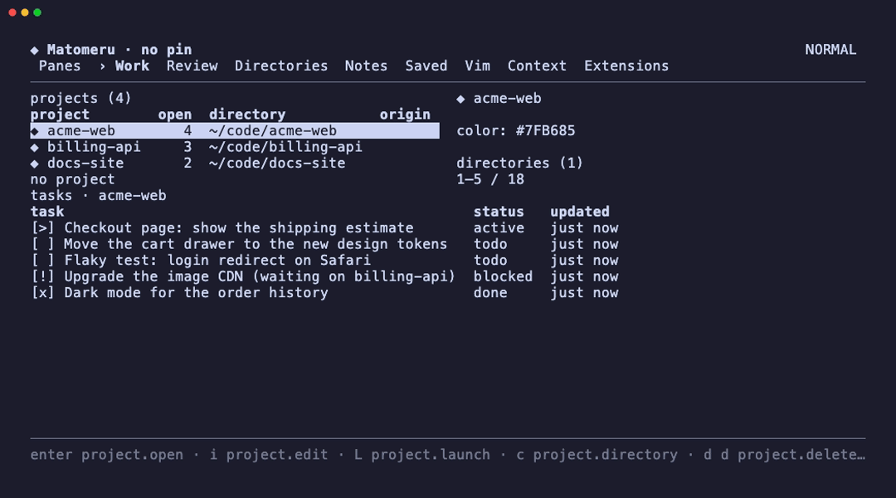The width and height of the screenshot is (896, 498).
Task: Click the color value #7FB685
Action: click(x=545, y=131)
